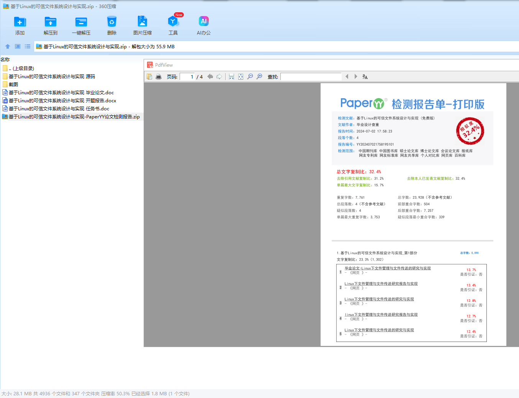The width and height of the screenshot is (519, 398).
Task: Click the 解压到 (Extract to) button
Action: click(x=51, y=25)
